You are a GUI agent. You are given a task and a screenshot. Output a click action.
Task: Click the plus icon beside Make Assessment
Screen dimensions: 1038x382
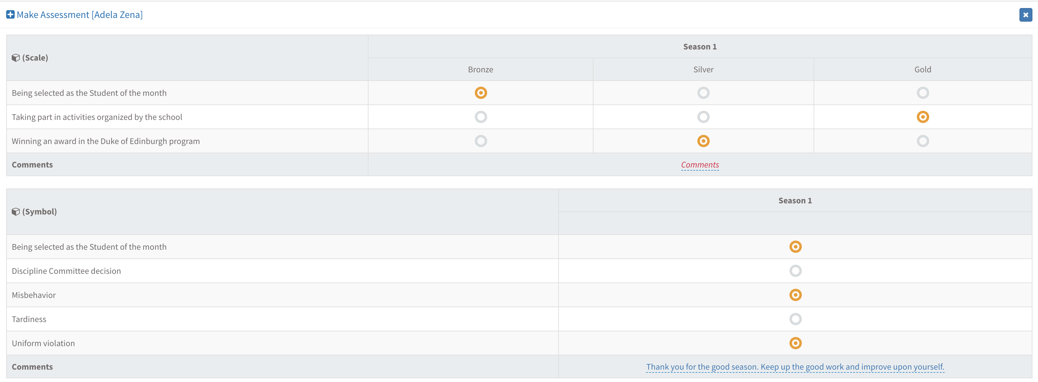pyautogui.click(x=11, y=15)
